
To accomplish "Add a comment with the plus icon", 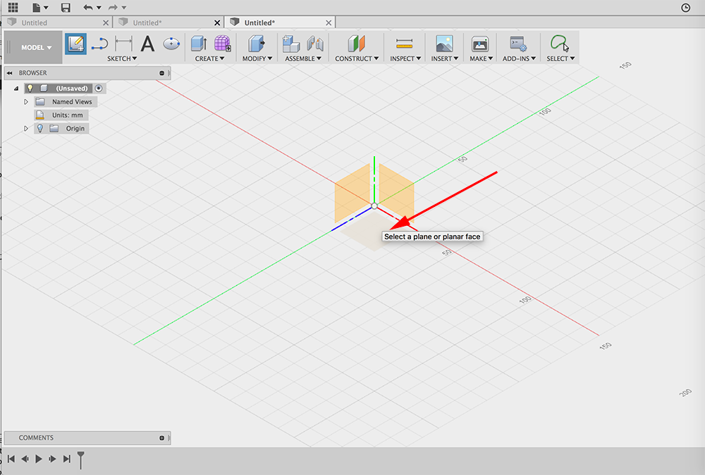I will pyautogui.click(x=162, y=438).
